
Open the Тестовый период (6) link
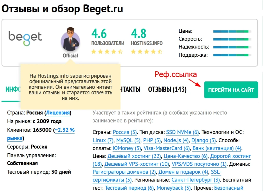click(129, 188)
